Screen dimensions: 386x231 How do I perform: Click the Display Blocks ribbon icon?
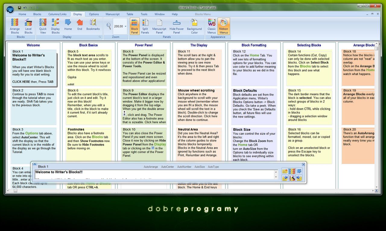pyautogui.click(x=55, y=26)
